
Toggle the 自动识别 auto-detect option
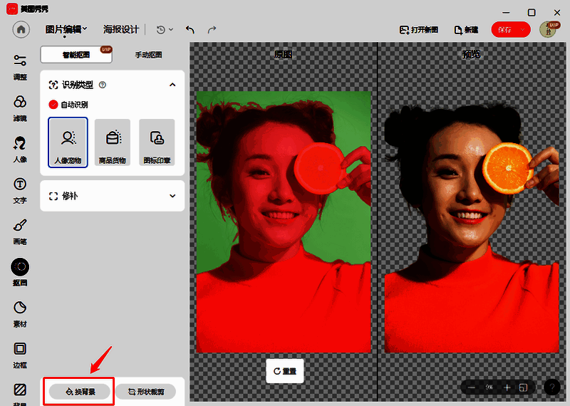[53, 105]
